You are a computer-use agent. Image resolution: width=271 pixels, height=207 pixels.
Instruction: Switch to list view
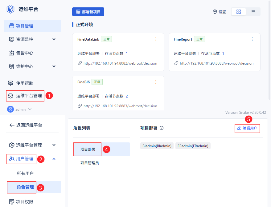[x=253, y=12]
